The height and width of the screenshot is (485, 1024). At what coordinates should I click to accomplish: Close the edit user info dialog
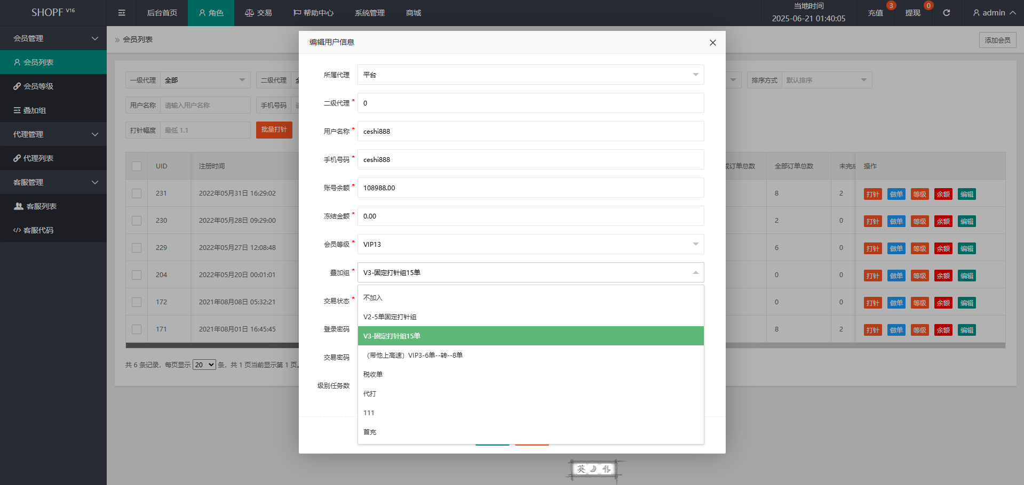(x=712, y=43)
